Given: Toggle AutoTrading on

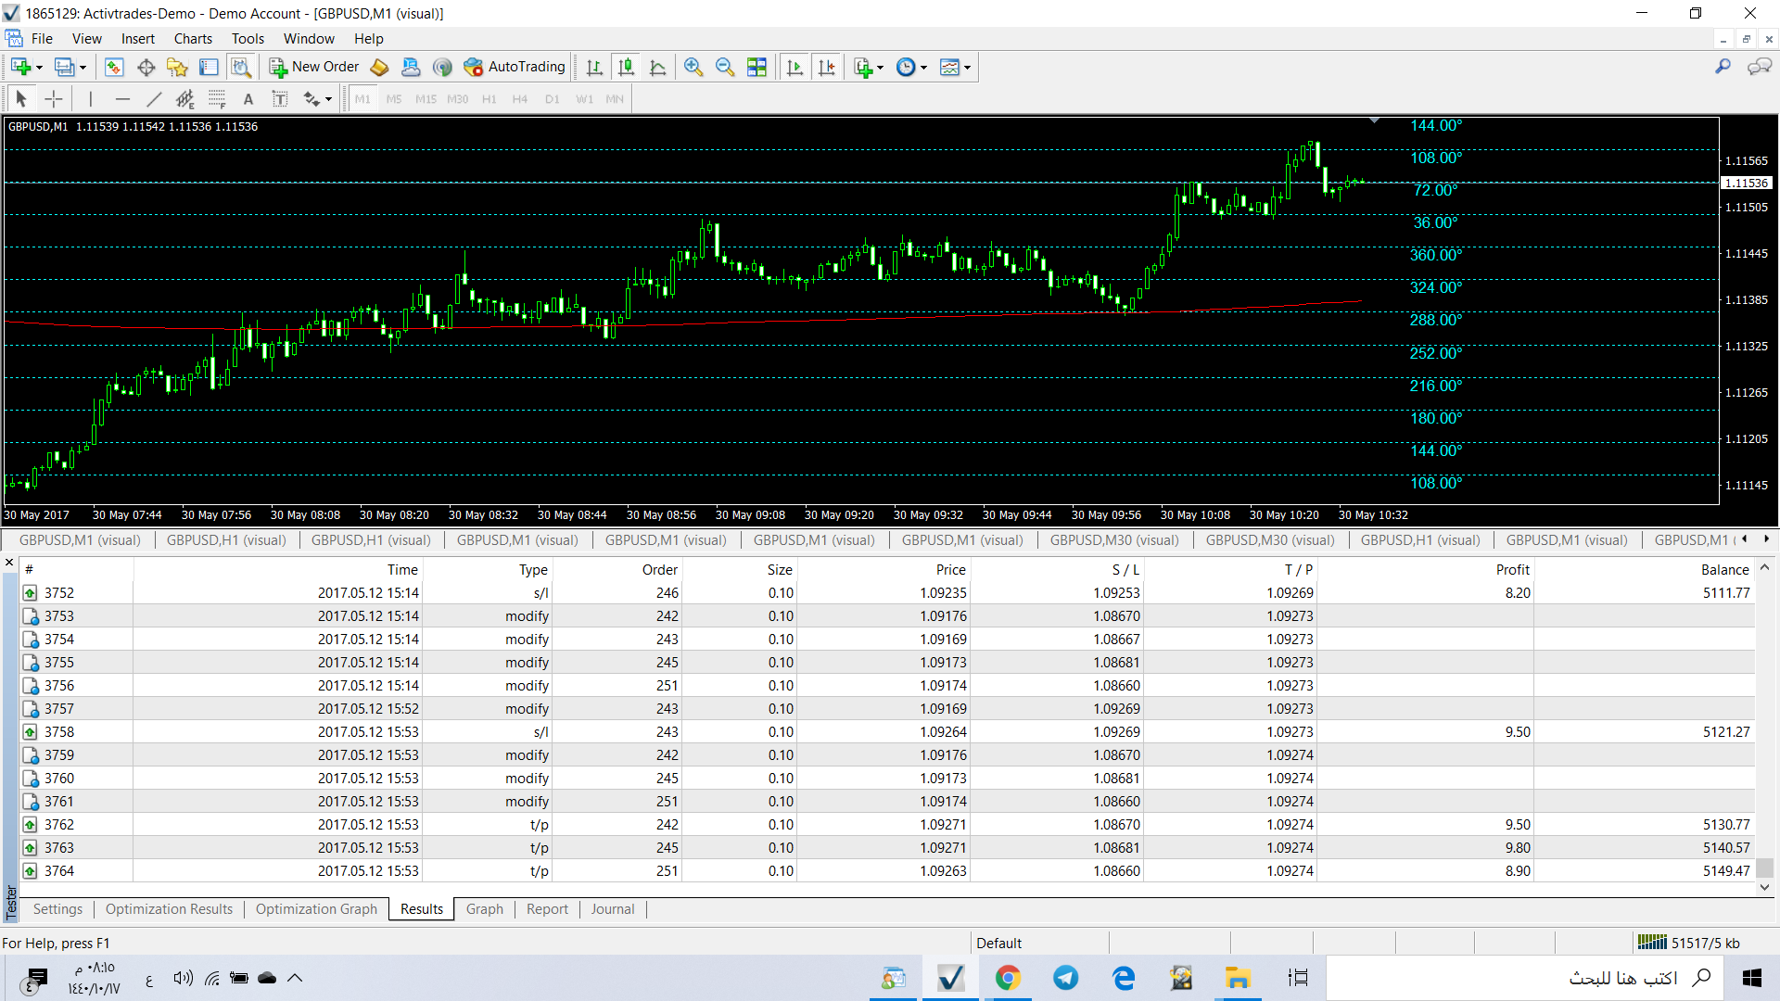Looking at the screenshot, I should 515,67.
